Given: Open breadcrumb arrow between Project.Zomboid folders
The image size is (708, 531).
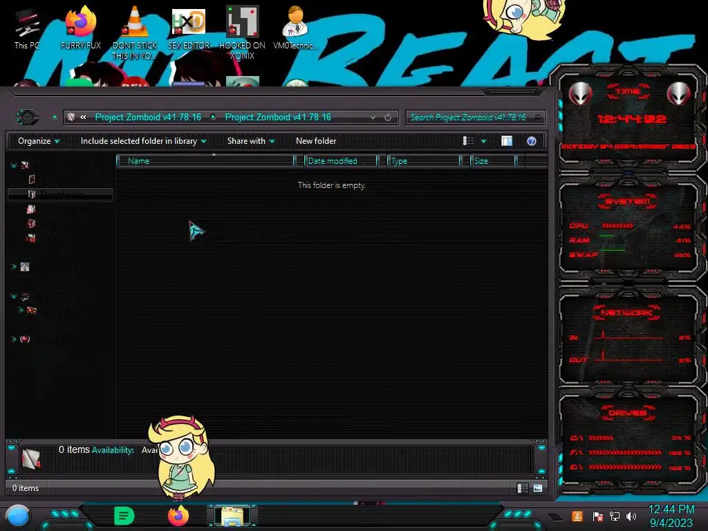Looking at the screenshot, I should [213, 118].
